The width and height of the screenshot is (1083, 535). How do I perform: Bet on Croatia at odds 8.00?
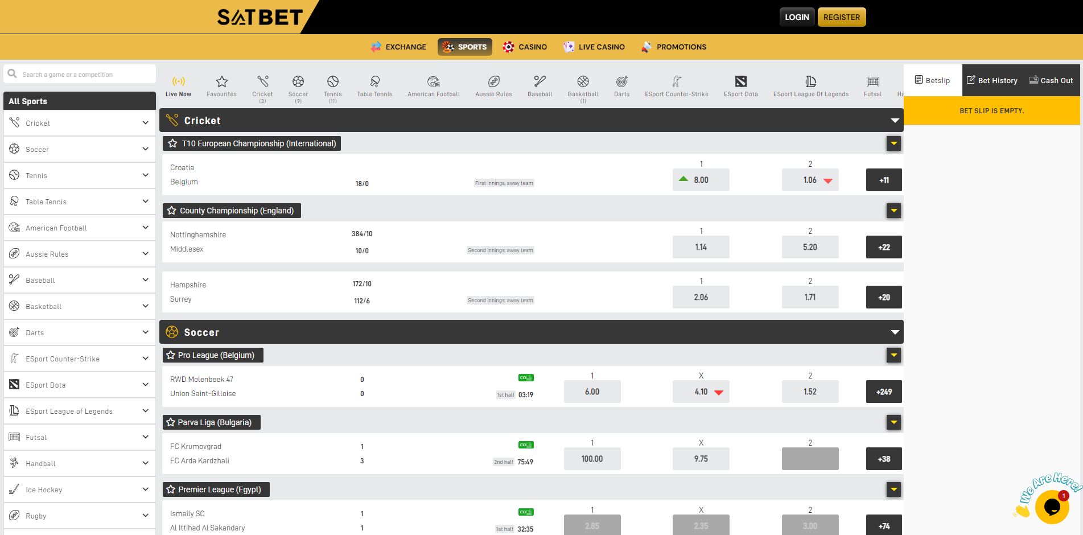tap(701, 180)
